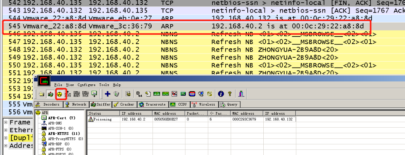Select the Poisoning status row
Viewport: 405px width, 155px height.
click(191, 119)
